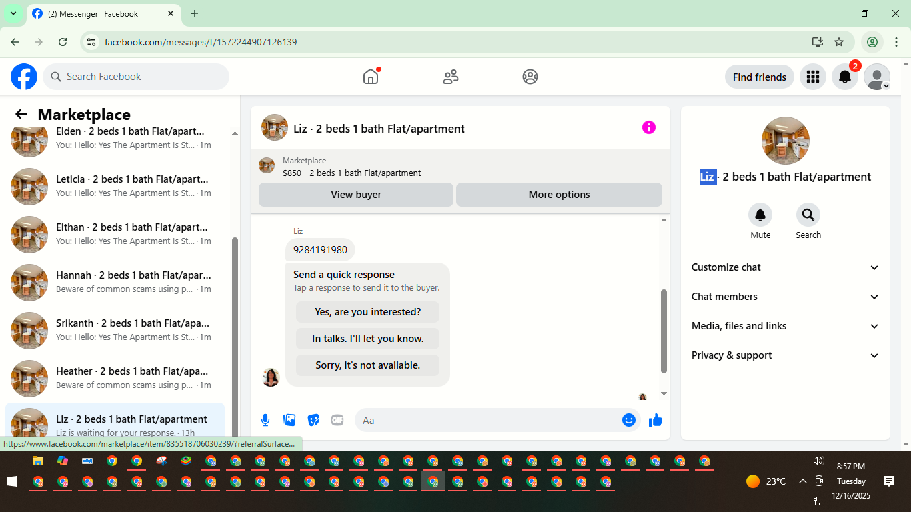Open the Groups icon in top navigation
911x512 pixels.
[530, 77]
